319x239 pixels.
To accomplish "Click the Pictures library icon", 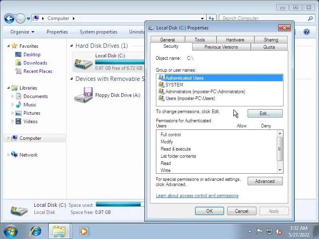I will point(18,113).
